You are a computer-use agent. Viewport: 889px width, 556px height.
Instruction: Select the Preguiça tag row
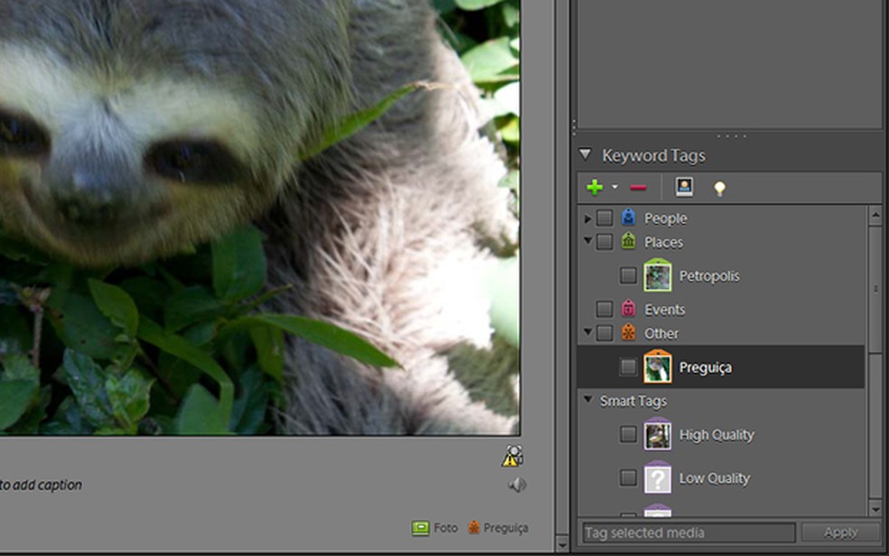tap(705, 367)
